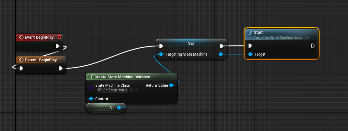Image resolution: width=348 pixels, height=131 pixels.
Task: Click the SET node output execution pin
Action: click(221, 46)
